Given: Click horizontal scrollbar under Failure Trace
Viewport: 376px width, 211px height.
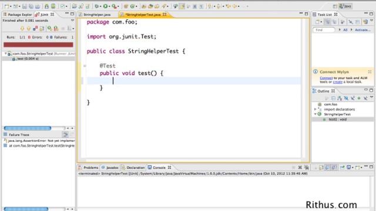Looking at the screenshot, I should [26, 209].
